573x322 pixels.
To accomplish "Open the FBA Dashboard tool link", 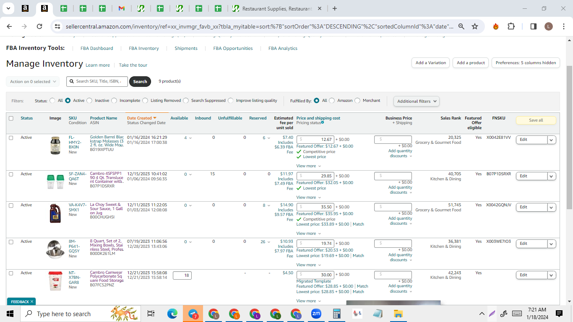I will click(x=97, y=49).
